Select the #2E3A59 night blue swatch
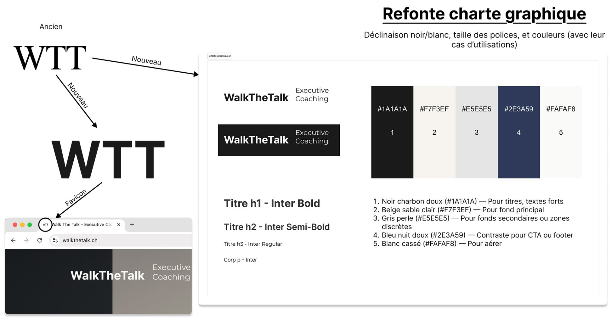The image size is (612, 319). click(x=518, y=132)
